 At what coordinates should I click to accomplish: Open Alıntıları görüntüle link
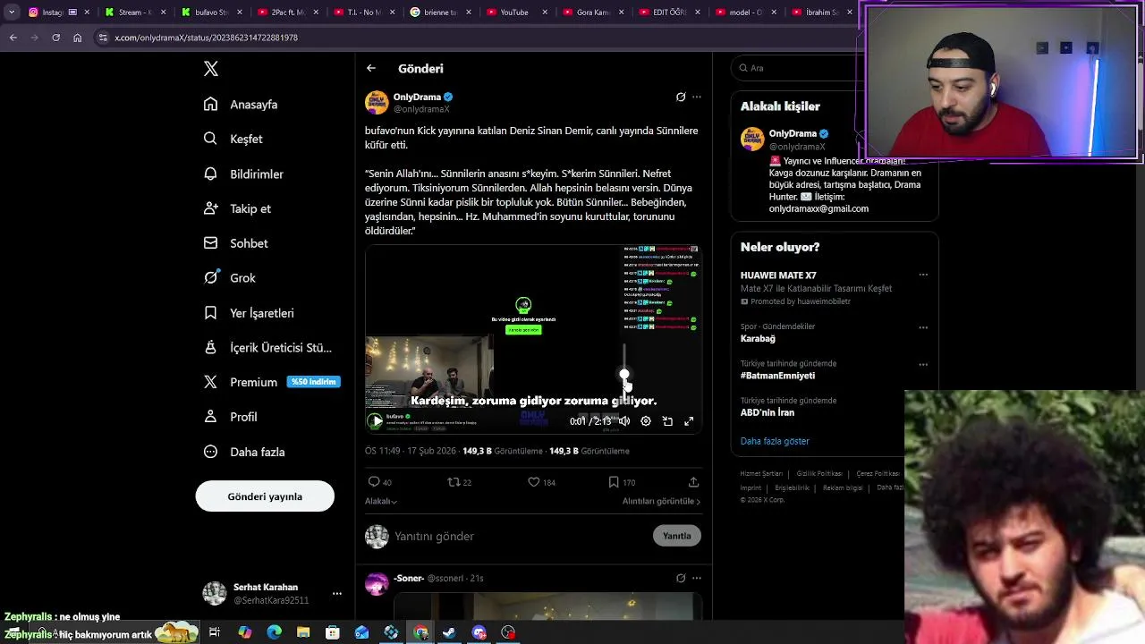pyautogui.click(x=661, y=501)
